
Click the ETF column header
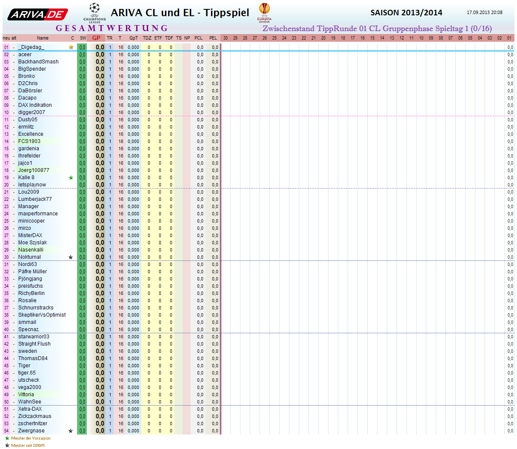pyautogui.click(x=158, y=38)
